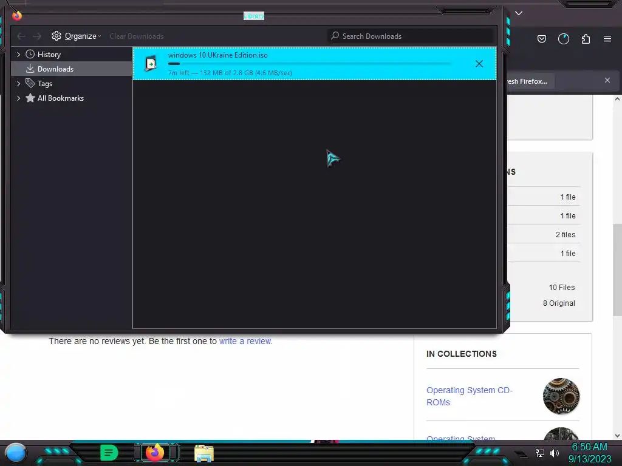Open Firefox hamburger application menu
The width and height of the screenshot is (622, 466).
(607, 39)
